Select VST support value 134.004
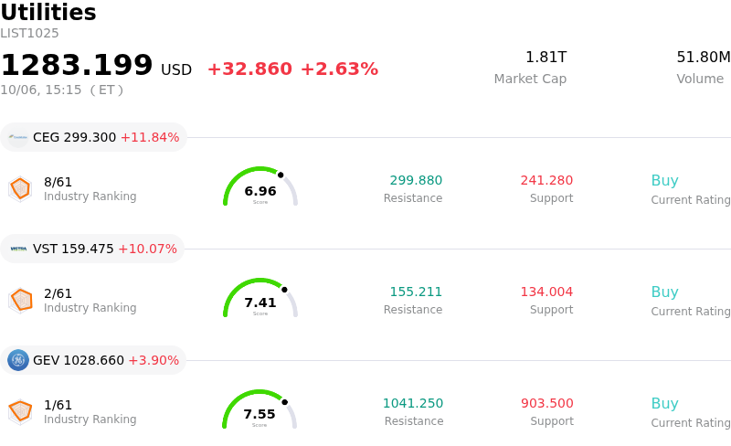The width and height of the screenshot is (731, 446). 546,292
